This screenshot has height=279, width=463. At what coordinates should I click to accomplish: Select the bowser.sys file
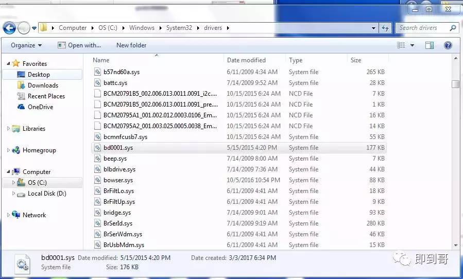118,180
